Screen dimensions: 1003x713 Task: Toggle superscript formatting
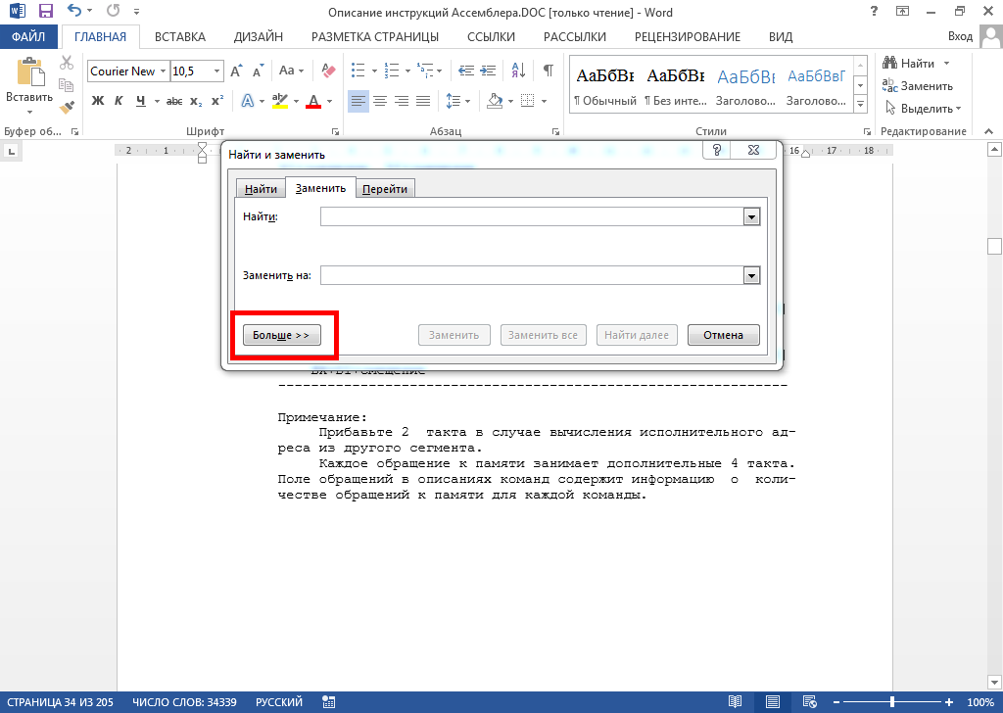tap(216, 101)
